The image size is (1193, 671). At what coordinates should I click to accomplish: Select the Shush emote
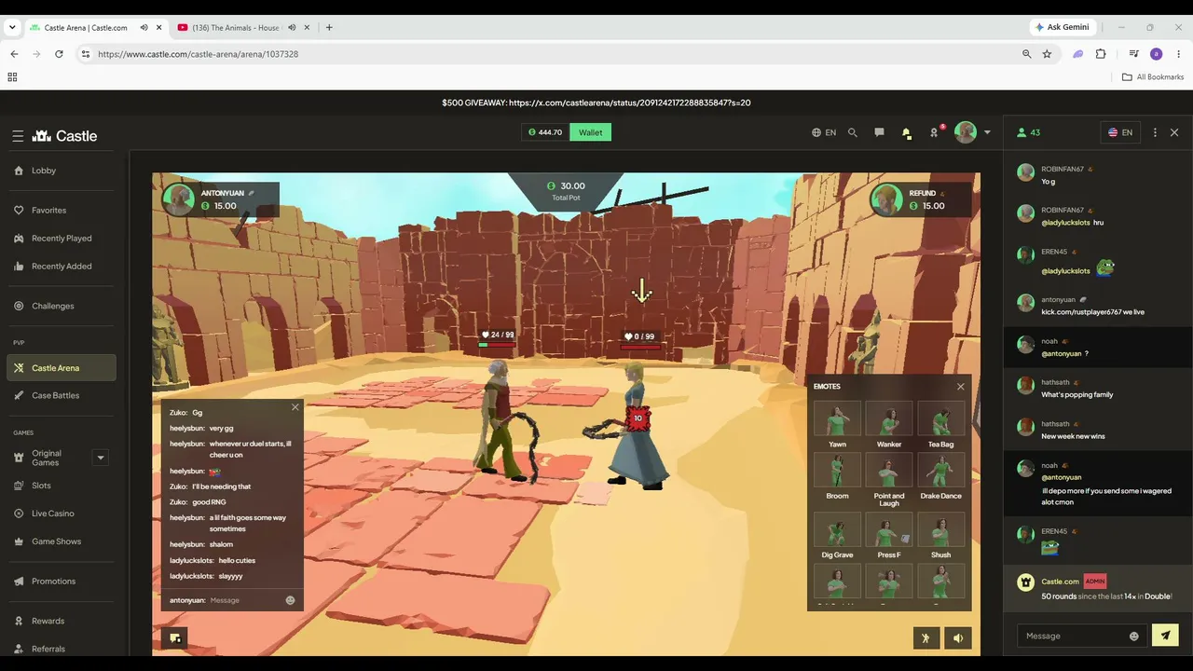tap(941, 535)
